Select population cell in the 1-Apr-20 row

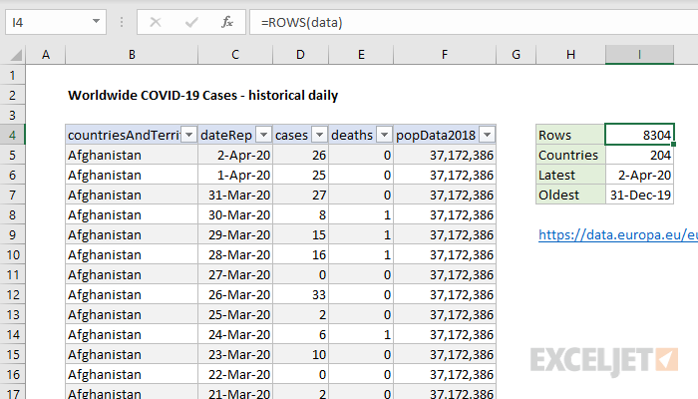pos(445,175)
